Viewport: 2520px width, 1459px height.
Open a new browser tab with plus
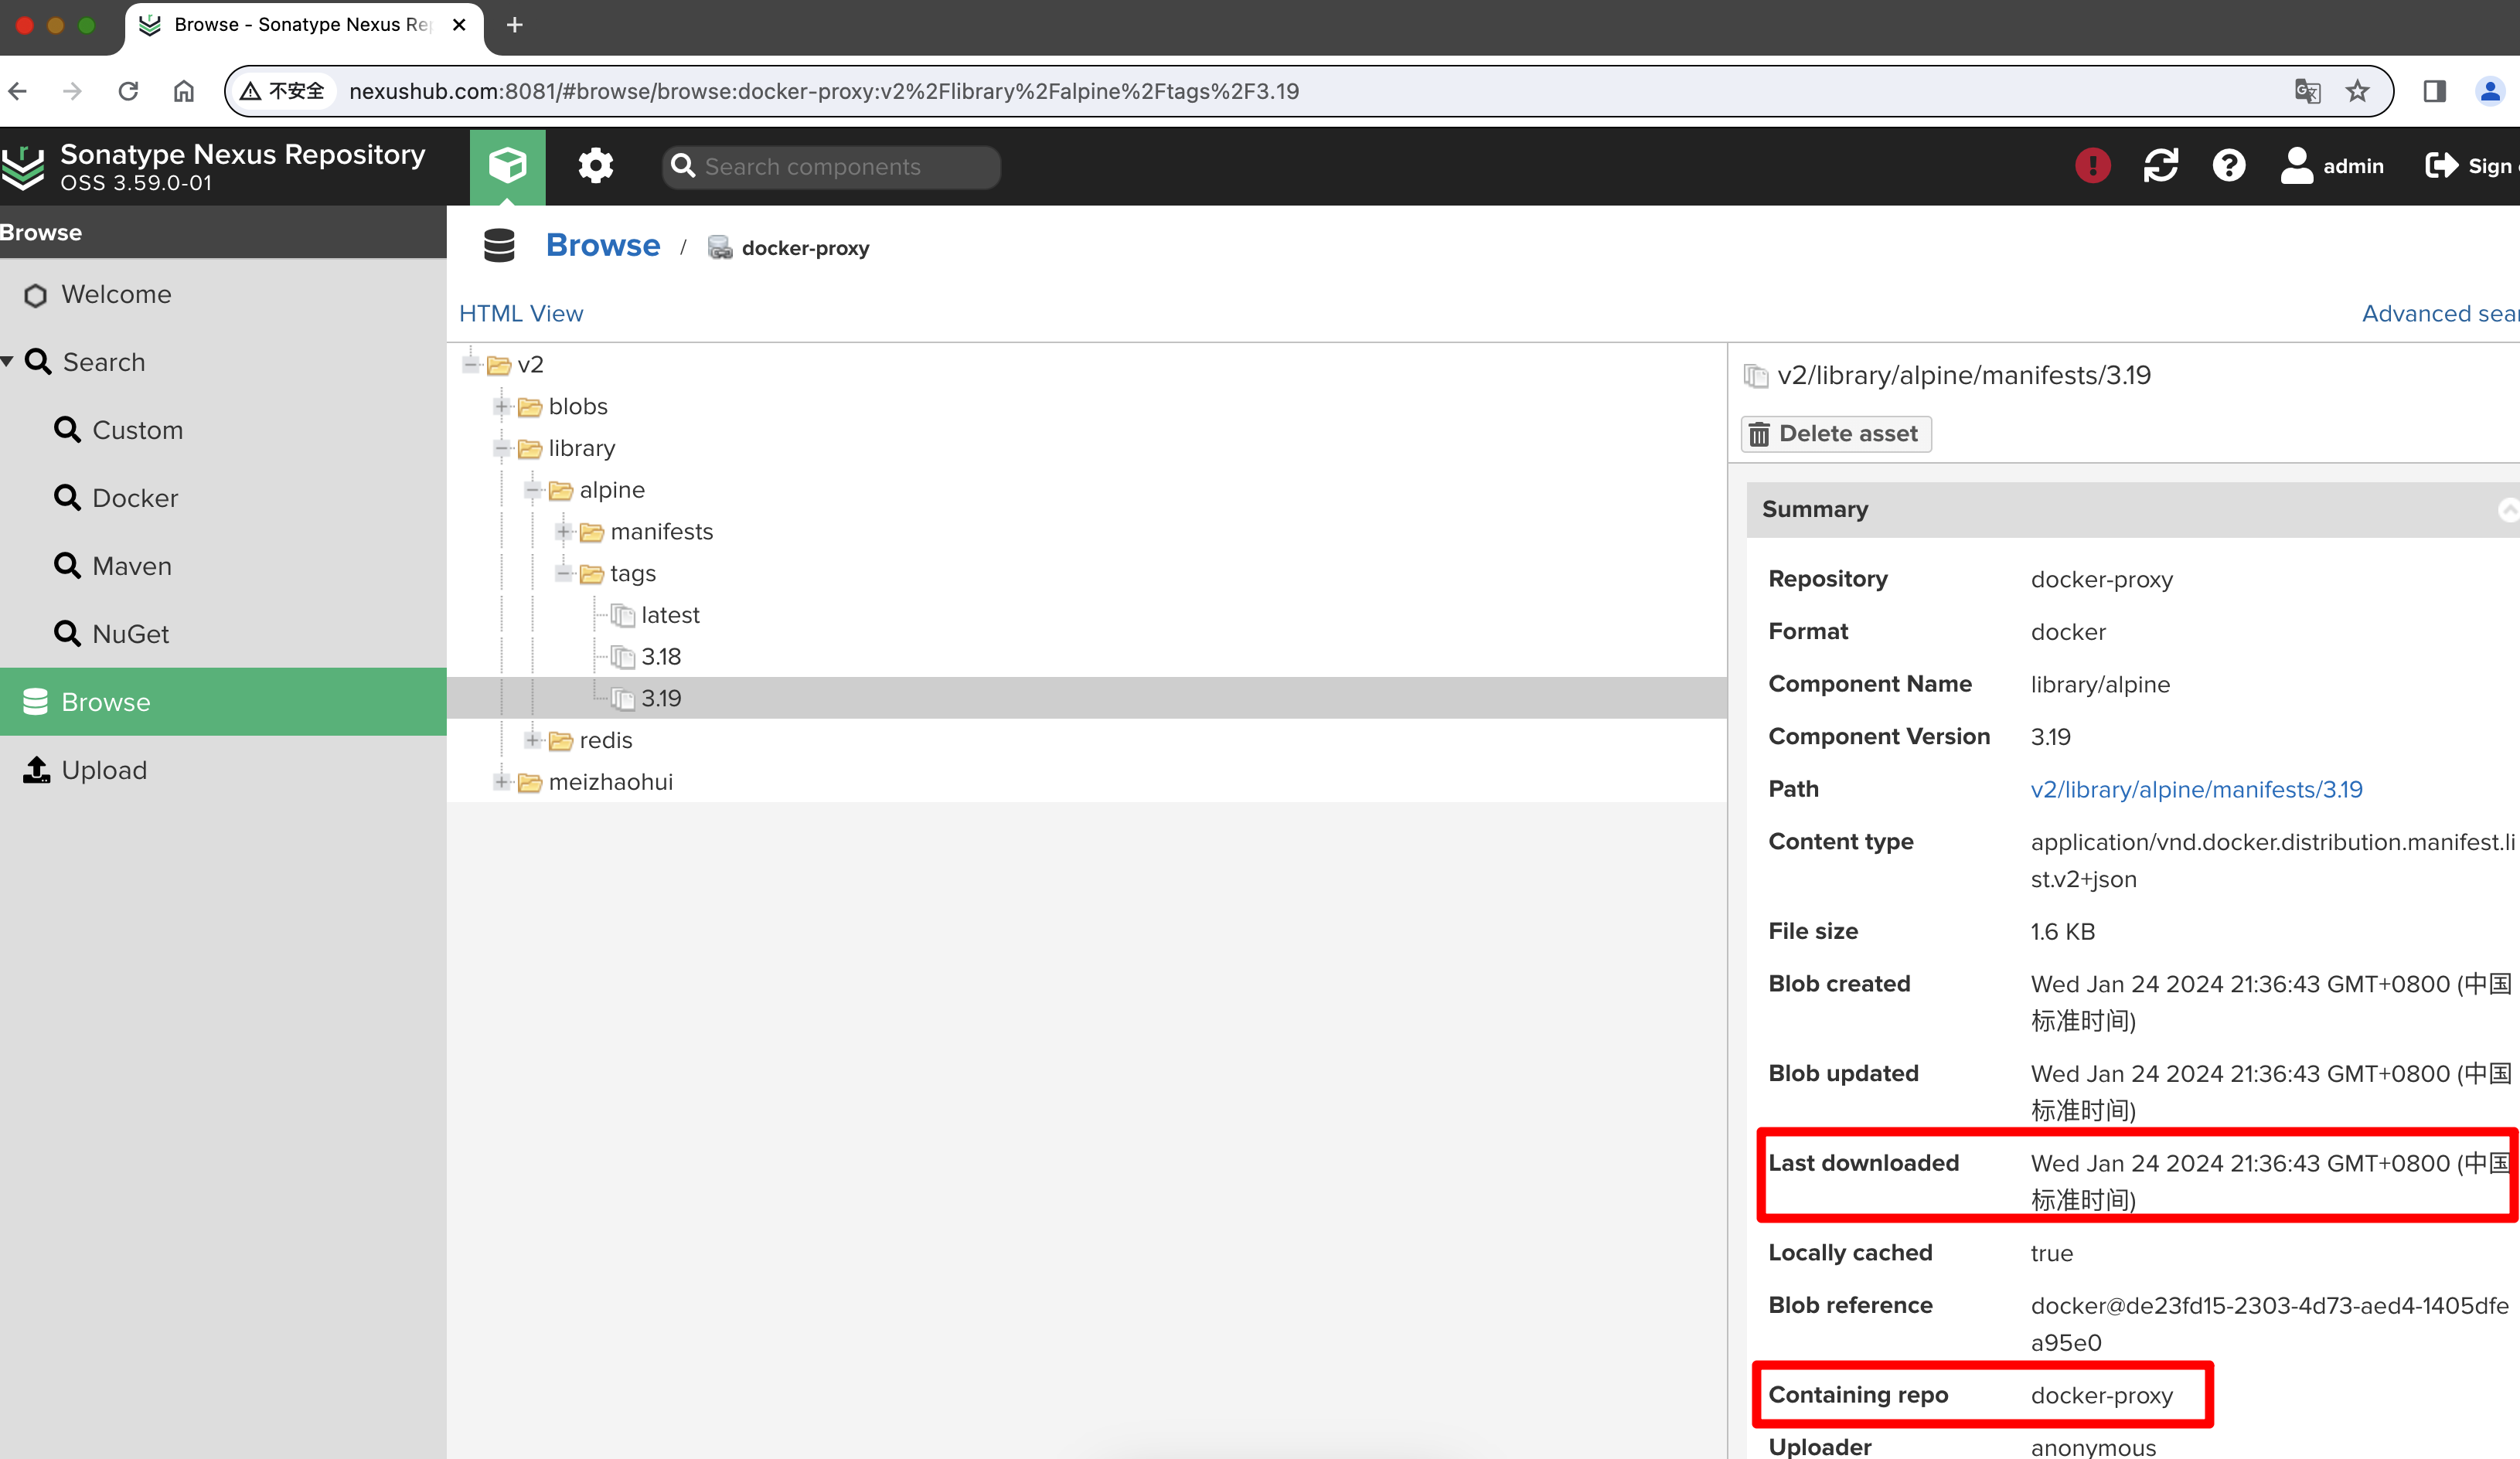[x=515, y=25]
